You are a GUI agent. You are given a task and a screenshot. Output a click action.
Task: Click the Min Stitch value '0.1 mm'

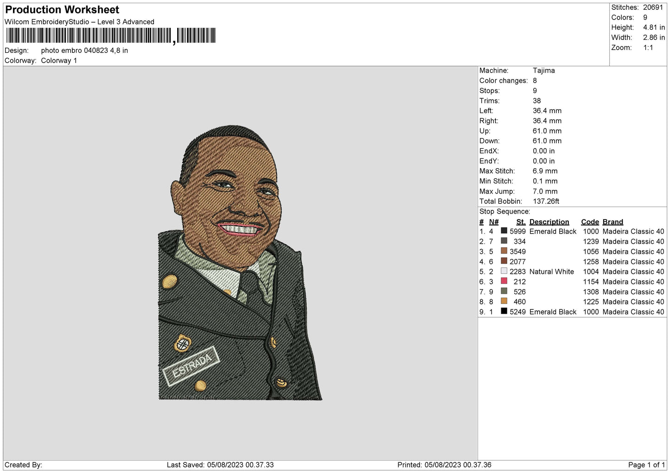coord(545,181)
